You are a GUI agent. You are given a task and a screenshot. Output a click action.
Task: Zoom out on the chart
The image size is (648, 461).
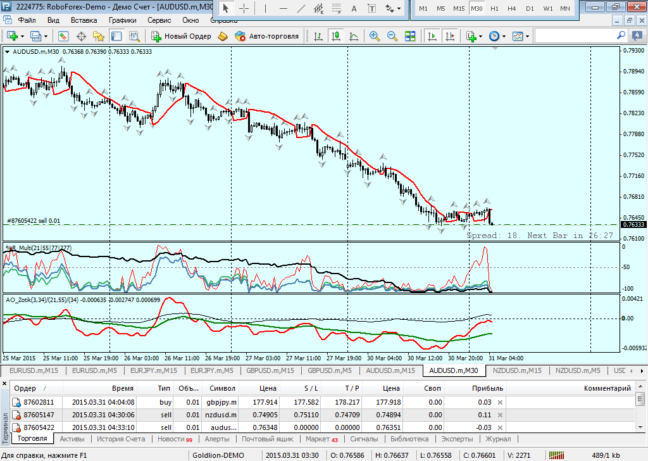tap(392, 36)
